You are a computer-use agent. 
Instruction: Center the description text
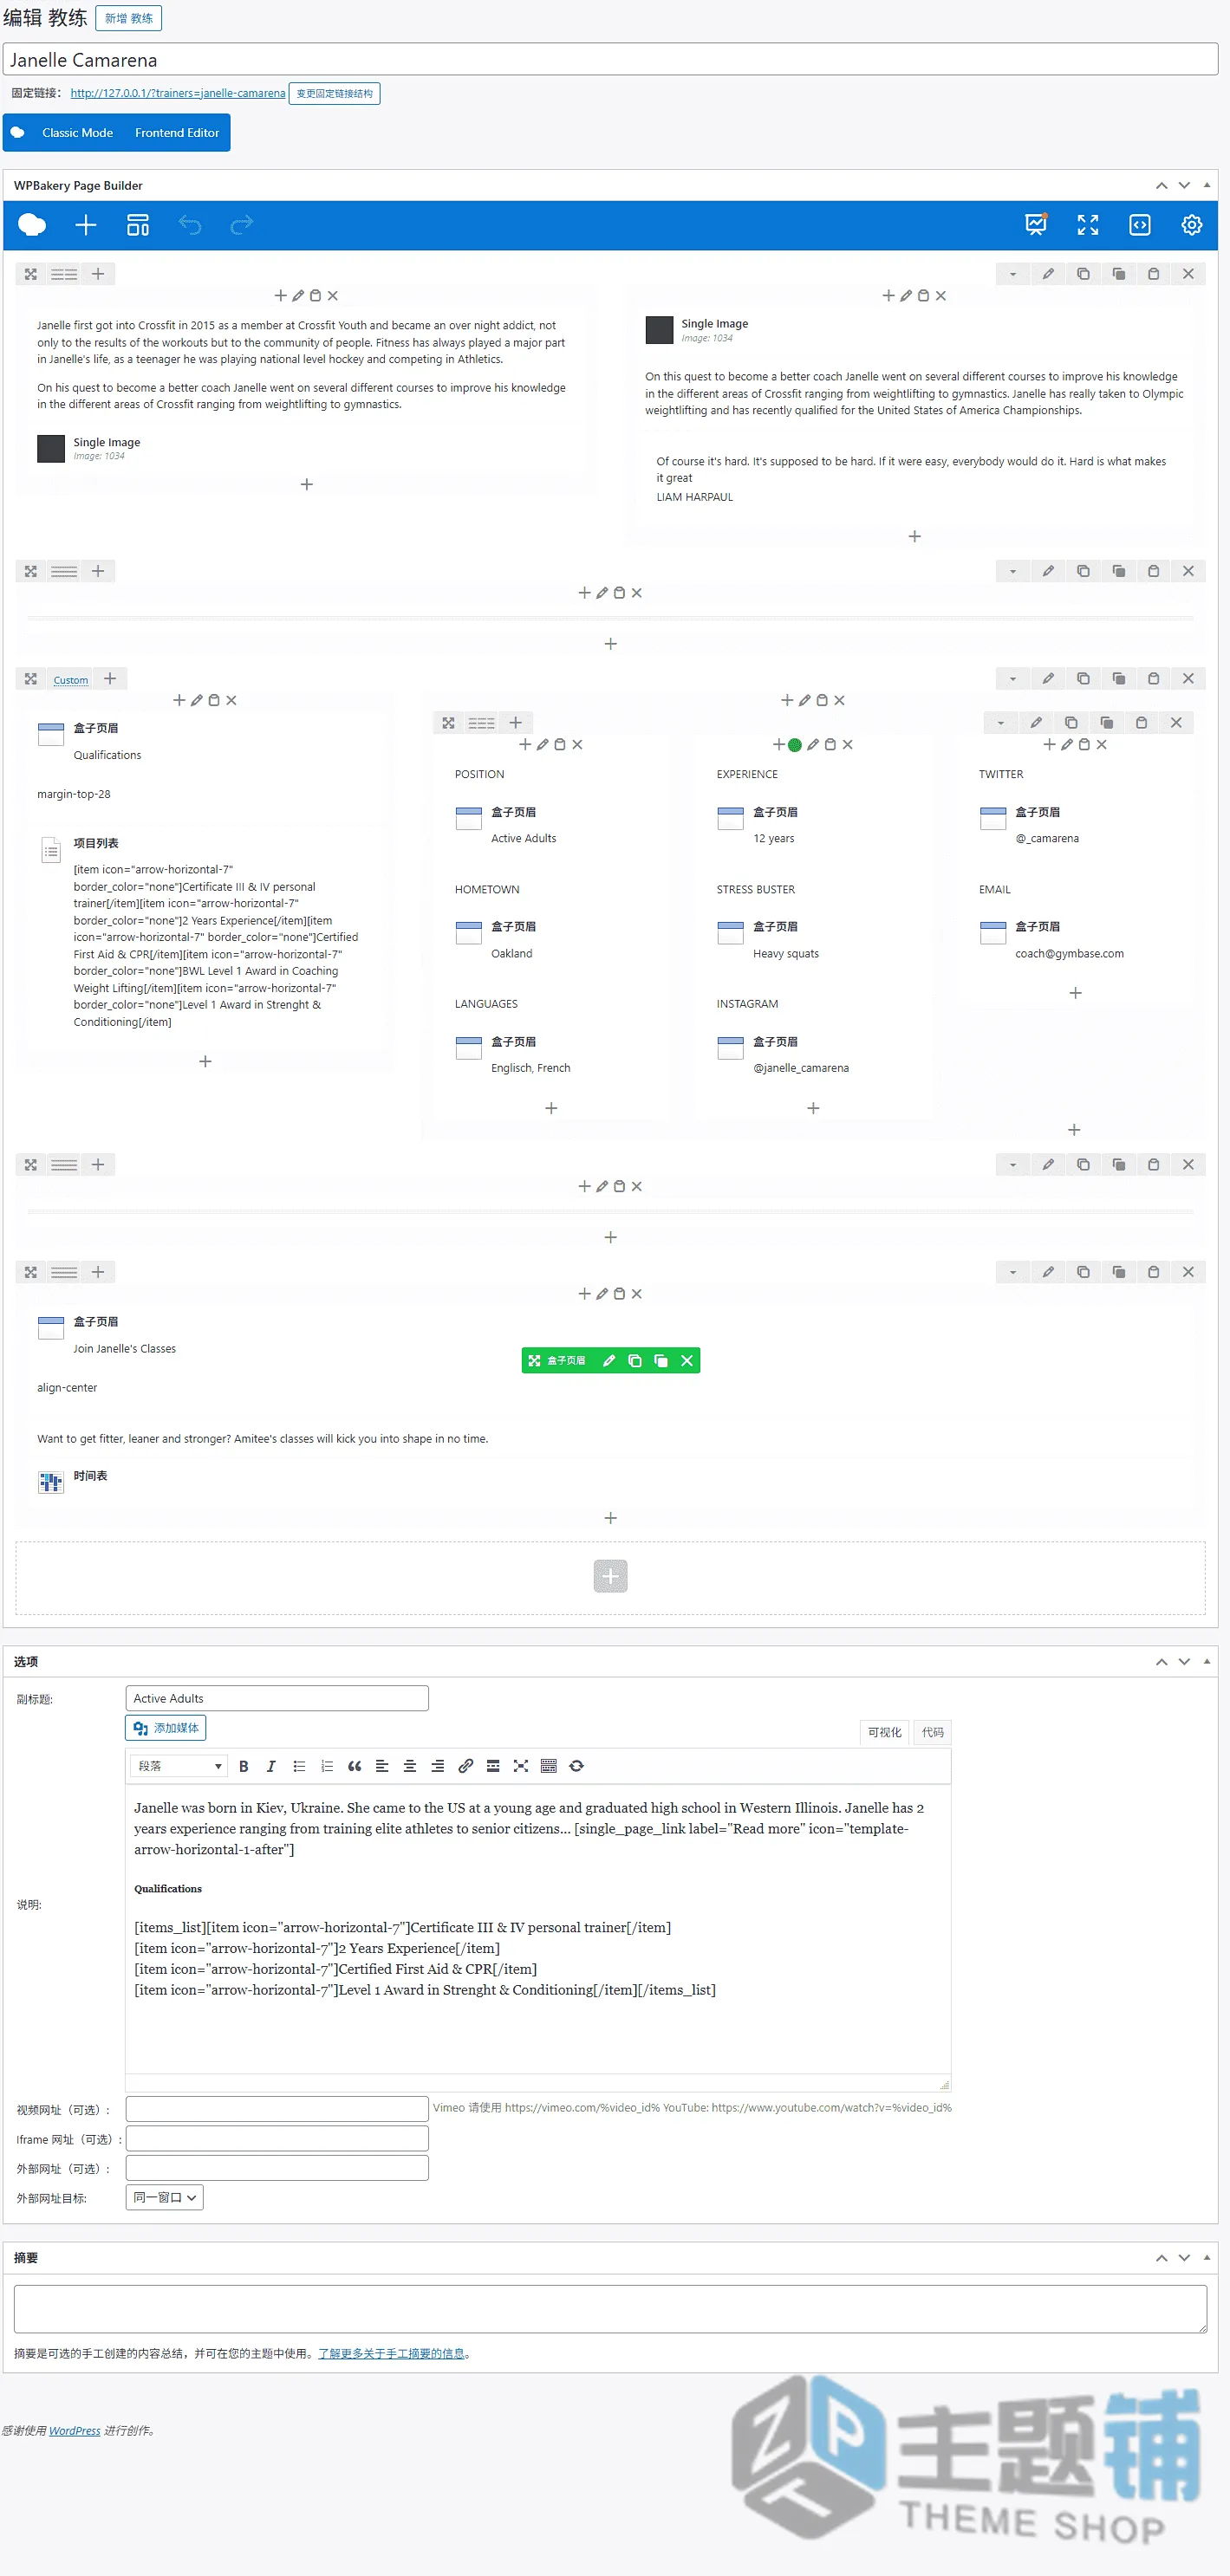(410, 1766)
